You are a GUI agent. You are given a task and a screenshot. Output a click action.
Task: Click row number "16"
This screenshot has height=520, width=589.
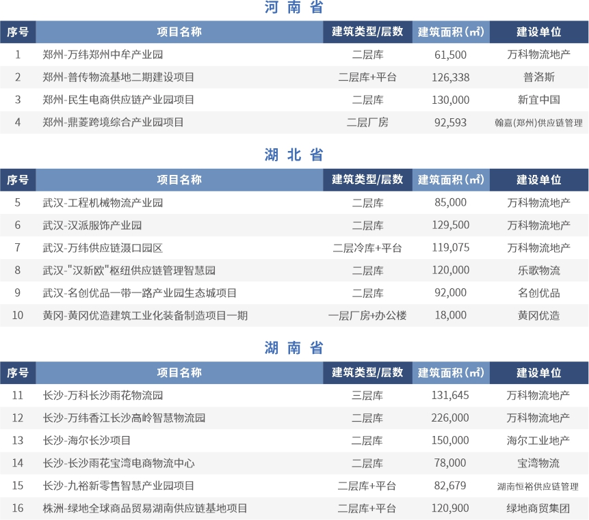18,508
